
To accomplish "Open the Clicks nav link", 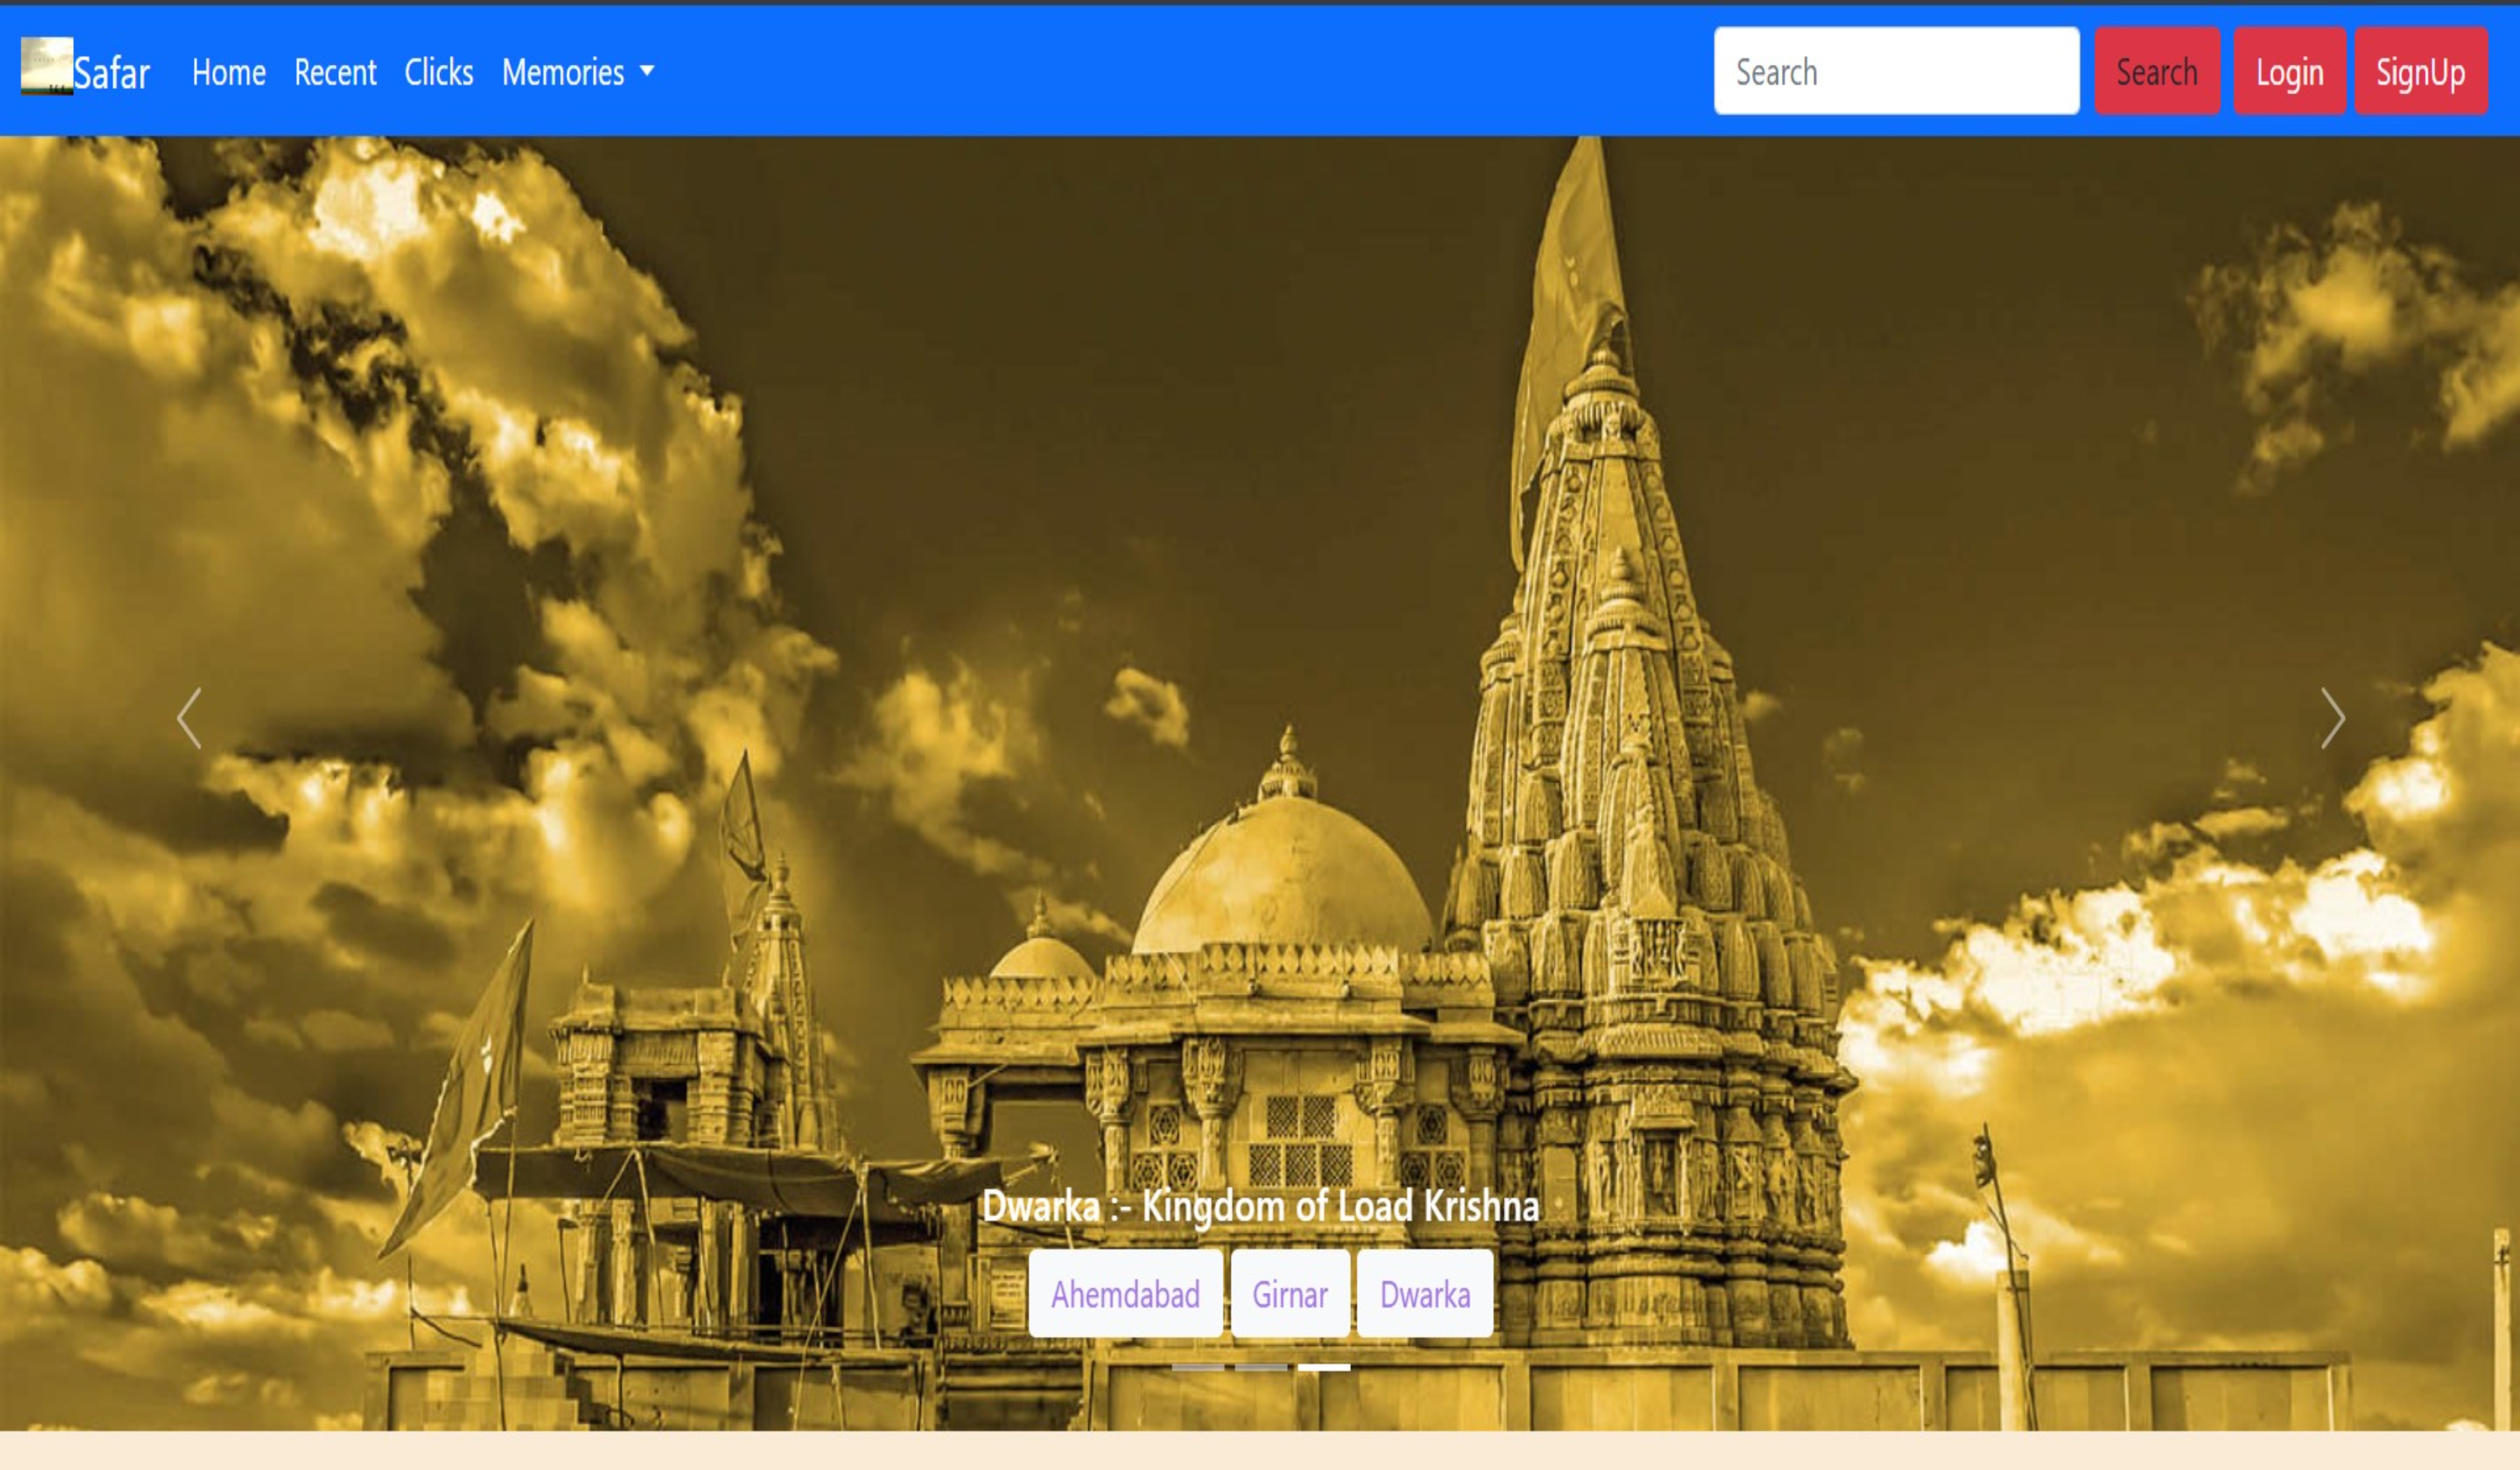I will click(x=439, y=72).
